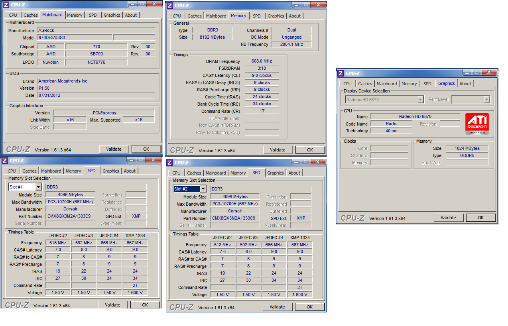Click the 8192 MBytes memory size field
This screenshot has width=508, height=326.
click(212, 37)
